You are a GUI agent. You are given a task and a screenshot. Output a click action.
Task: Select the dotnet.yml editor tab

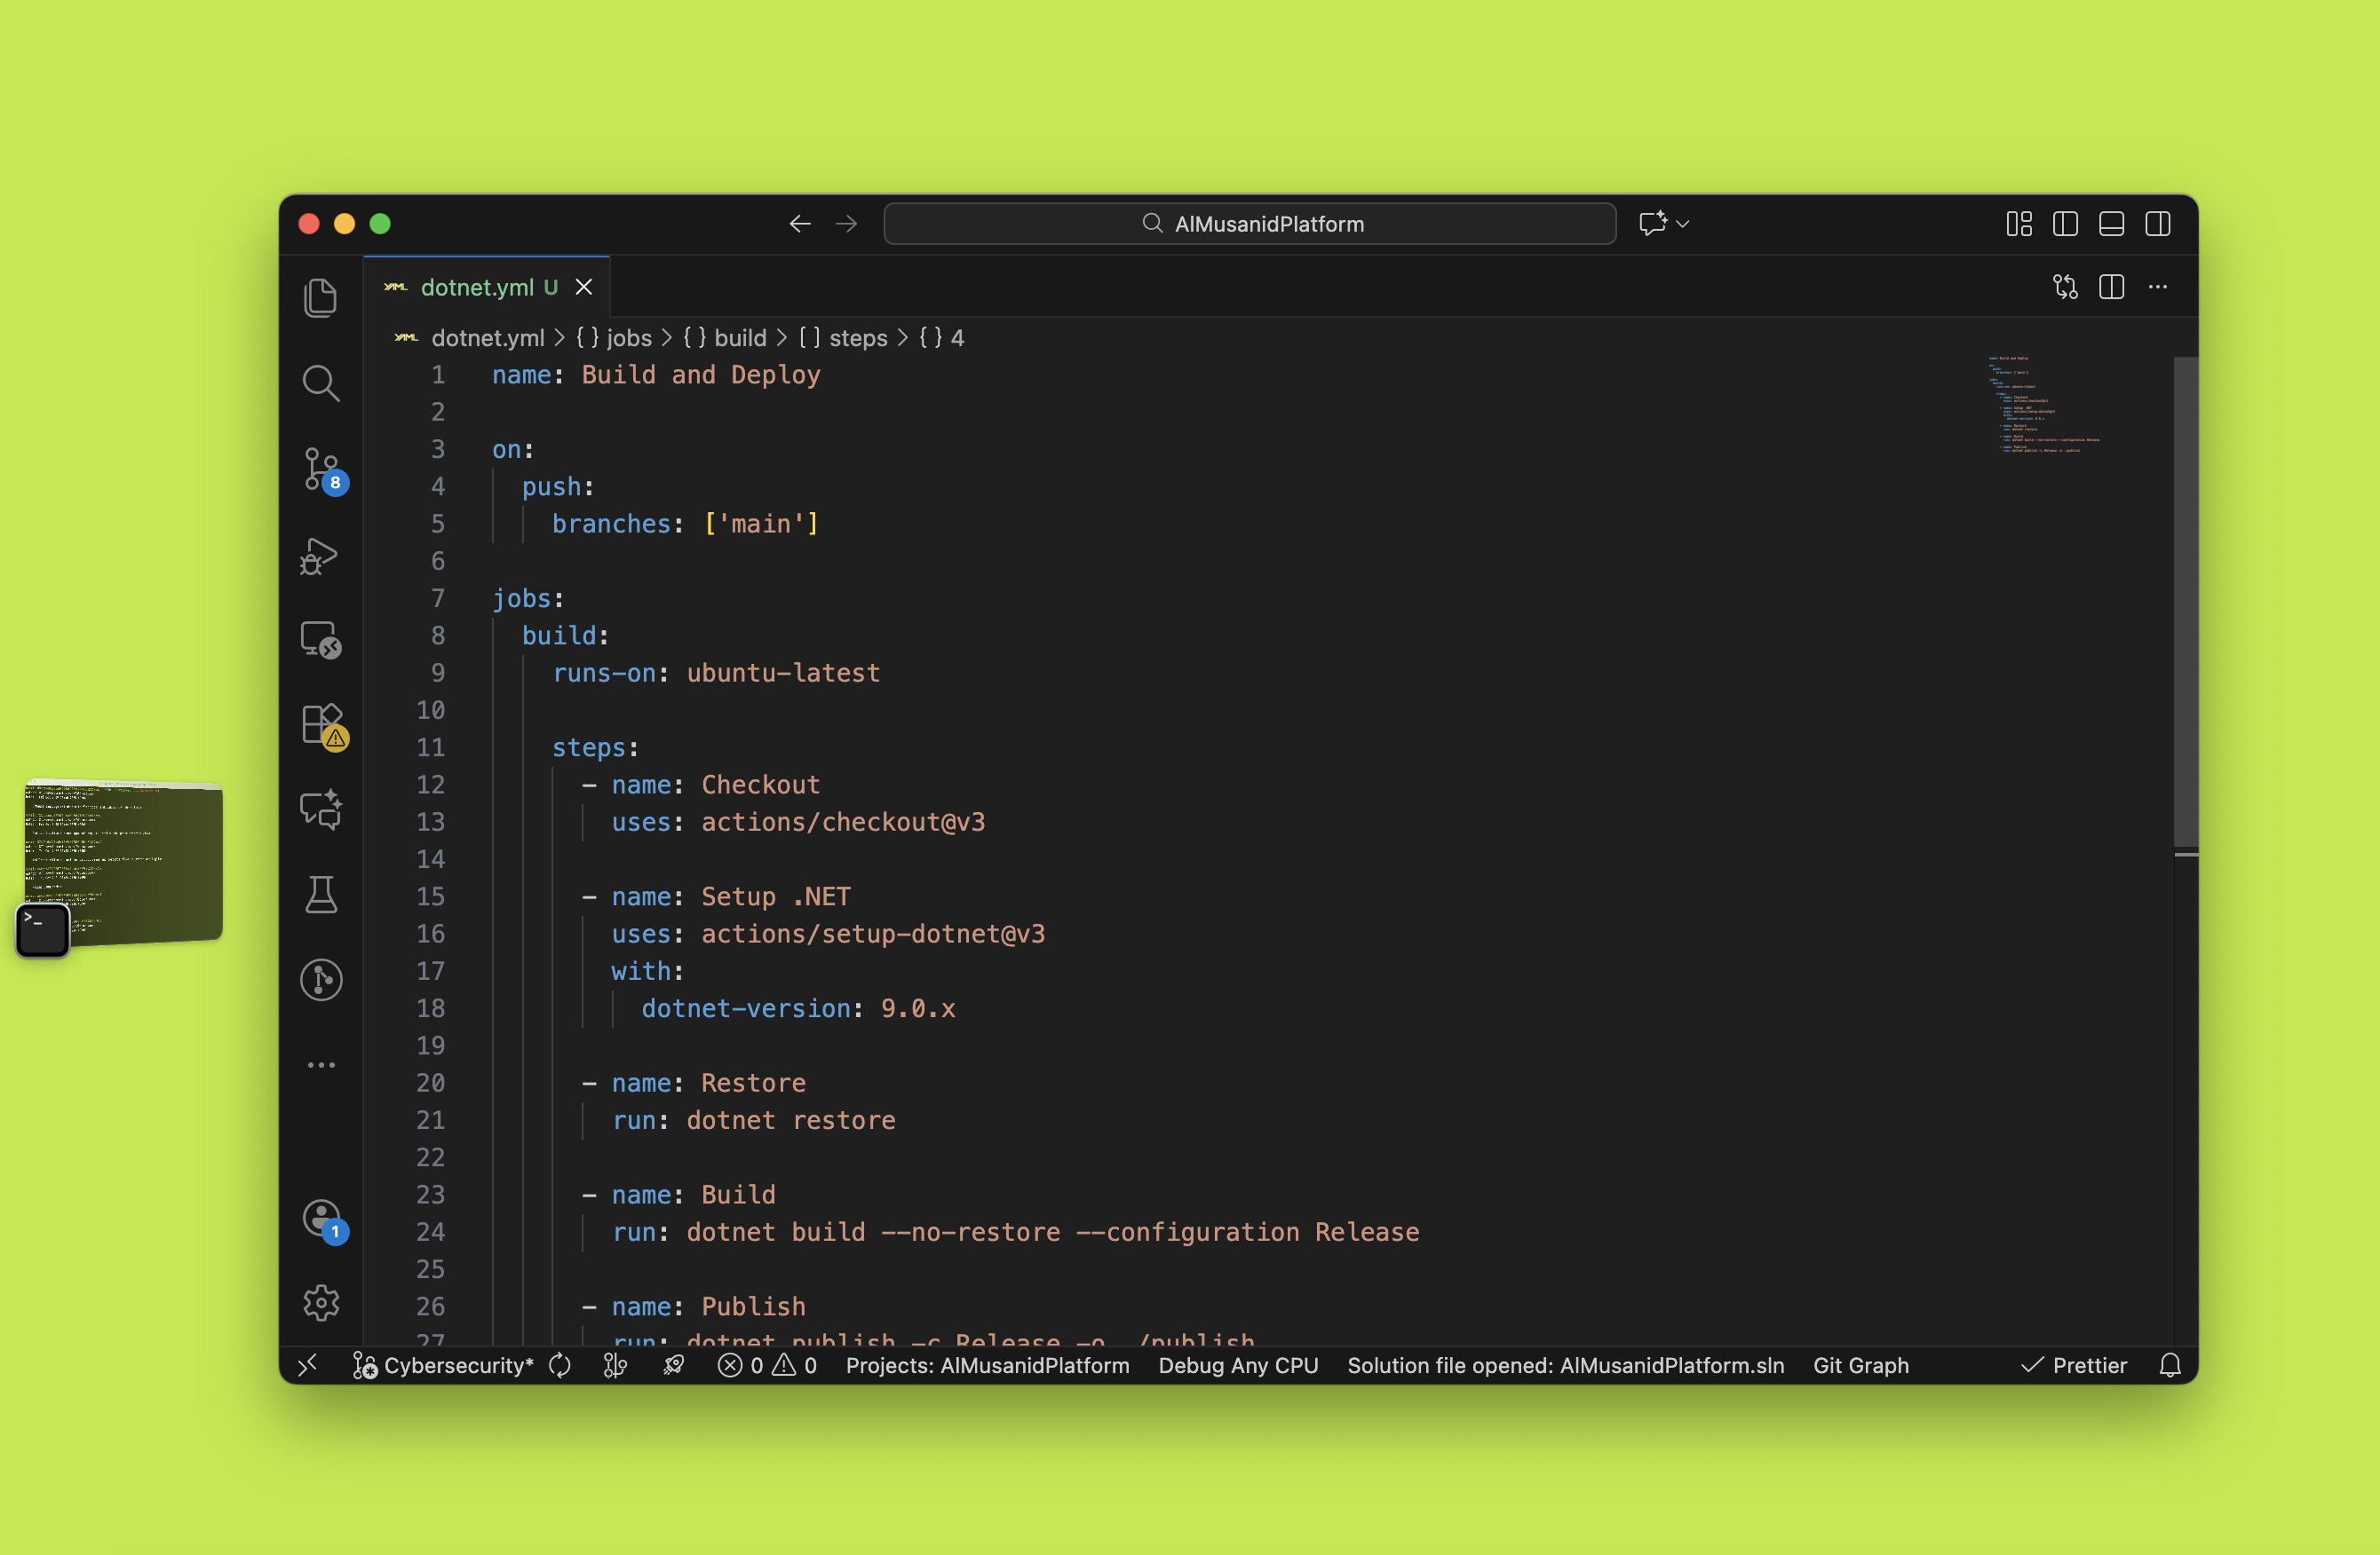tap(477, 288)
